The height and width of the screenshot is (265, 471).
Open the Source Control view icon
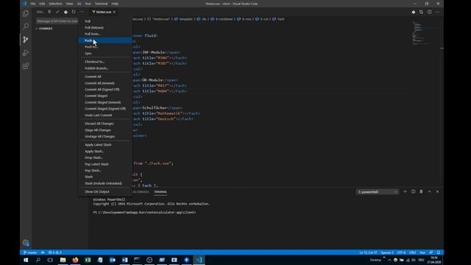(x=26, y=40)
